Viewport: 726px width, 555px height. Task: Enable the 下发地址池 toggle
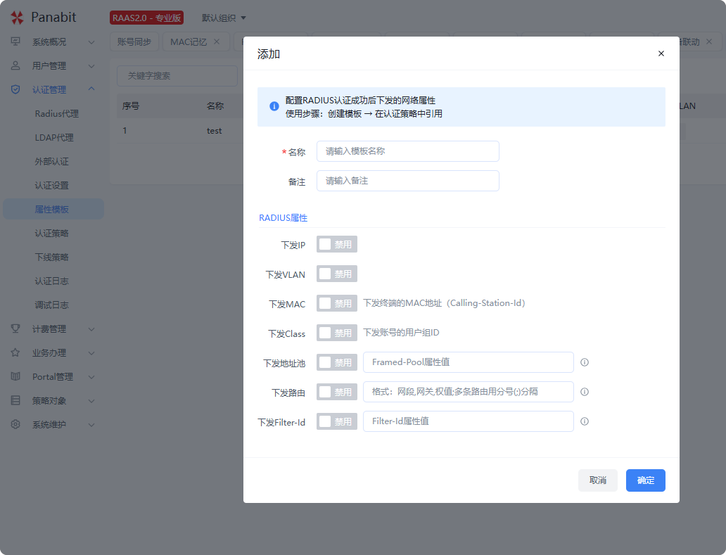coord(336,362)
